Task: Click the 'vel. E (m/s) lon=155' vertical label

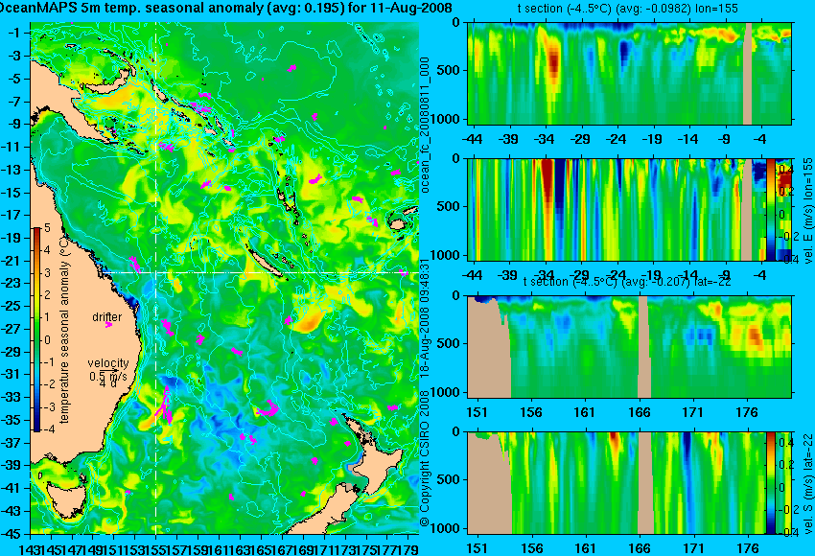Action: (x=807, y=211)
